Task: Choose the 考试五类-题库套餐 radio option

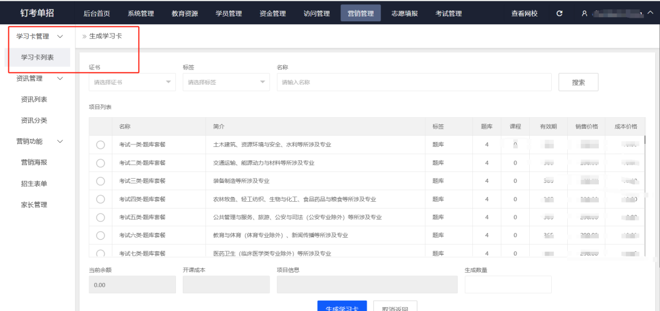Action: pyautogui.click(x=101, y=217)
